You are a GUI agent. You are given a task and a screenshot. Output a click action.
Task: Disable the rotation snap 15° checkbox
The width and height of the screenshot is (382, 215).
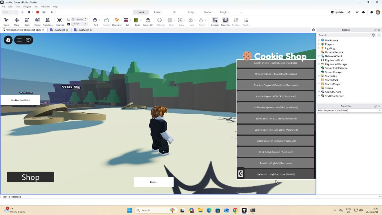(69, 24)
